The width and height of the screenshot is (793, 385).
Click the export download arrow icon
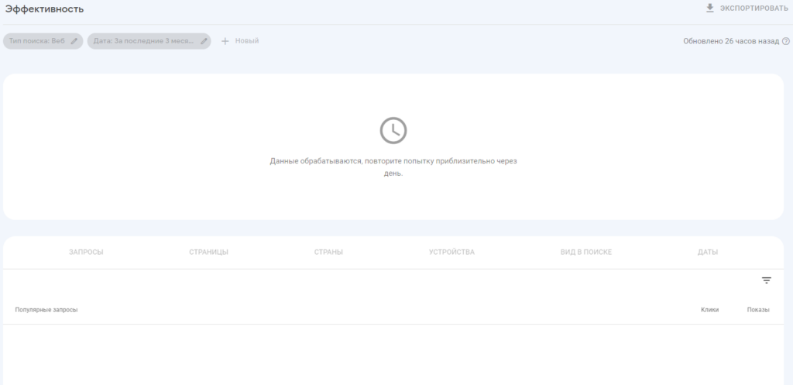(709, 8)
